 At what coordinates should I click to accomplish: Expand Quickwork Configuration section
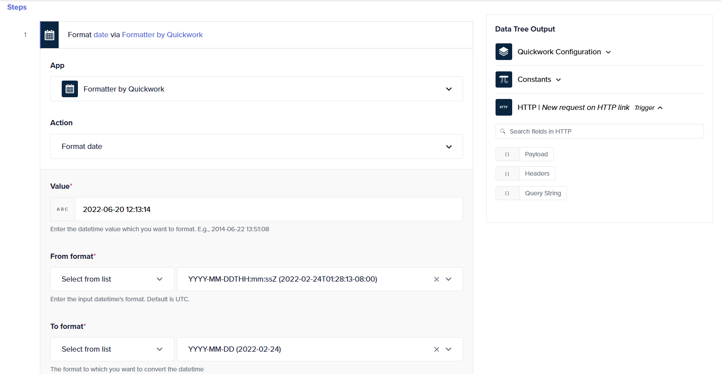pyautogui.click(x=608, y=52)
